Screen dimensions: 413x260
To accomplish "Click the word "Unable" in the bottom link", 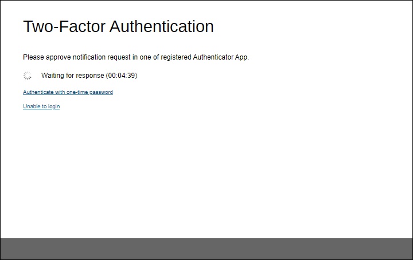I will (31, 107).
